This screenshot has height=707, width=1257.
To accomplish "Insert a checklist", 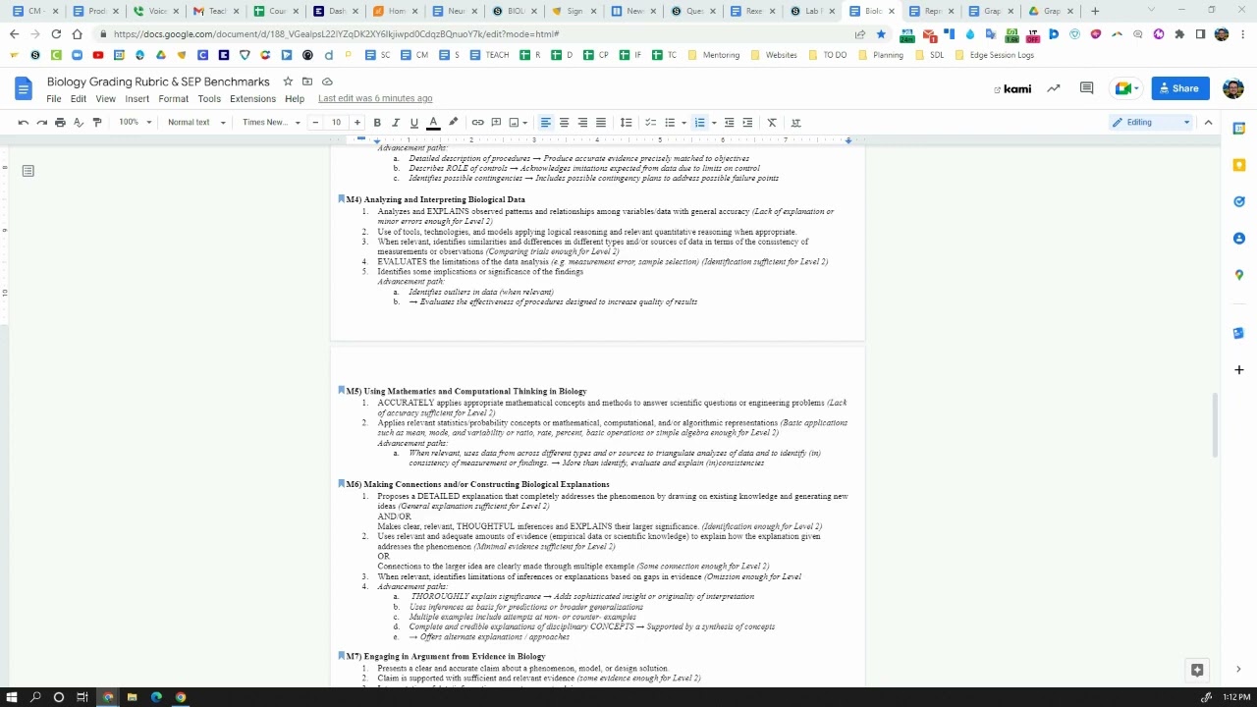I will coord(650,123).
